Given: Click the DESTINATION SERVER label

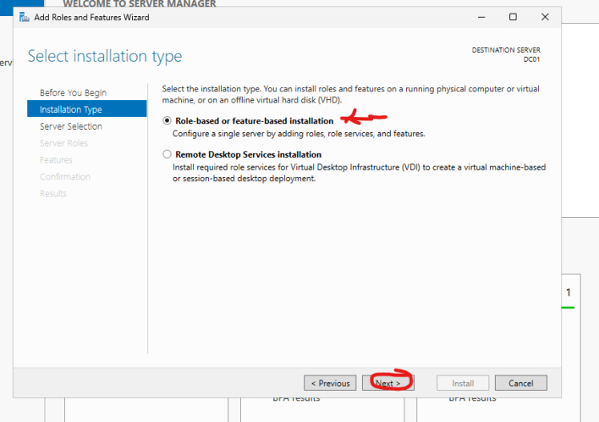Looking at the screenshot, I should tap(506, 50).
